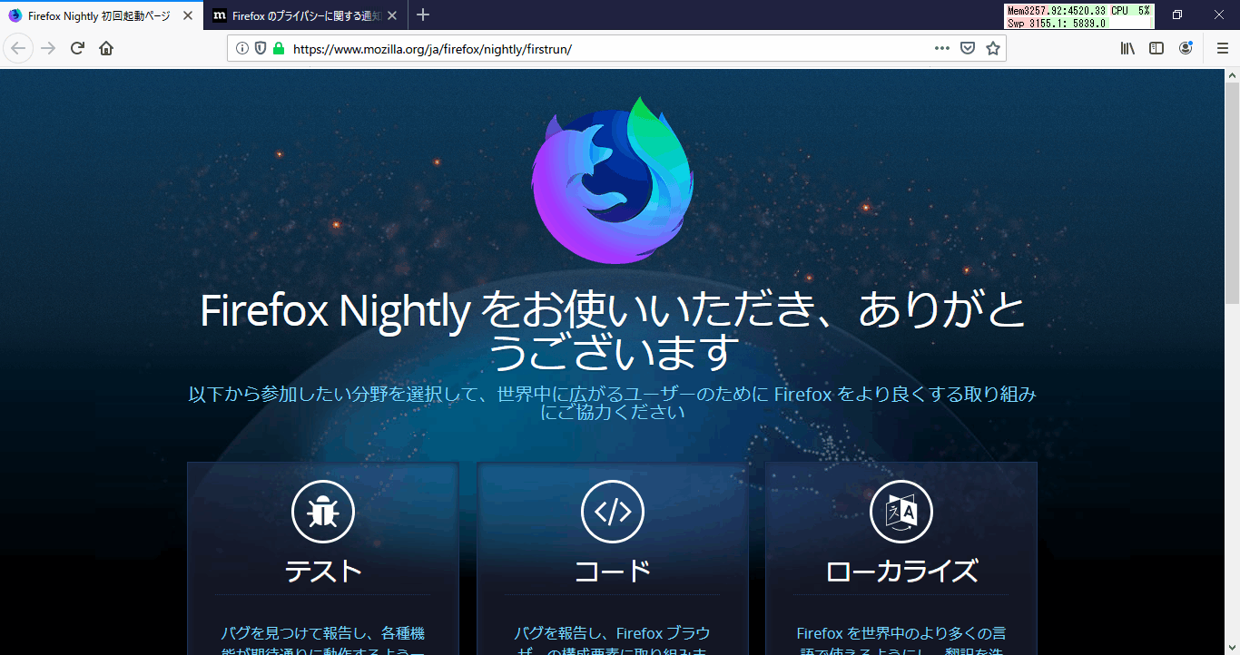The width and height of the screenshot is (1240, 655).
Task: Select the Firefox Nightly 初回起動ページ tab
Action: (102, 15)
